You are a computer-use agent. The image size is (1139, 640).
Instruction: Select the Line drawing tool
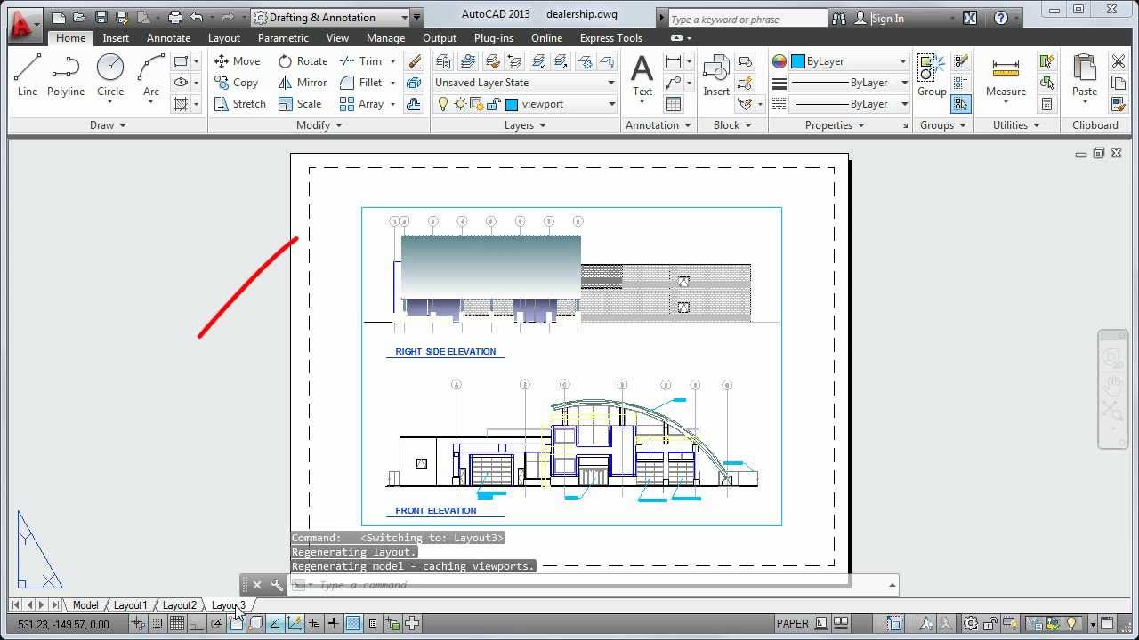tap(28, 75)
